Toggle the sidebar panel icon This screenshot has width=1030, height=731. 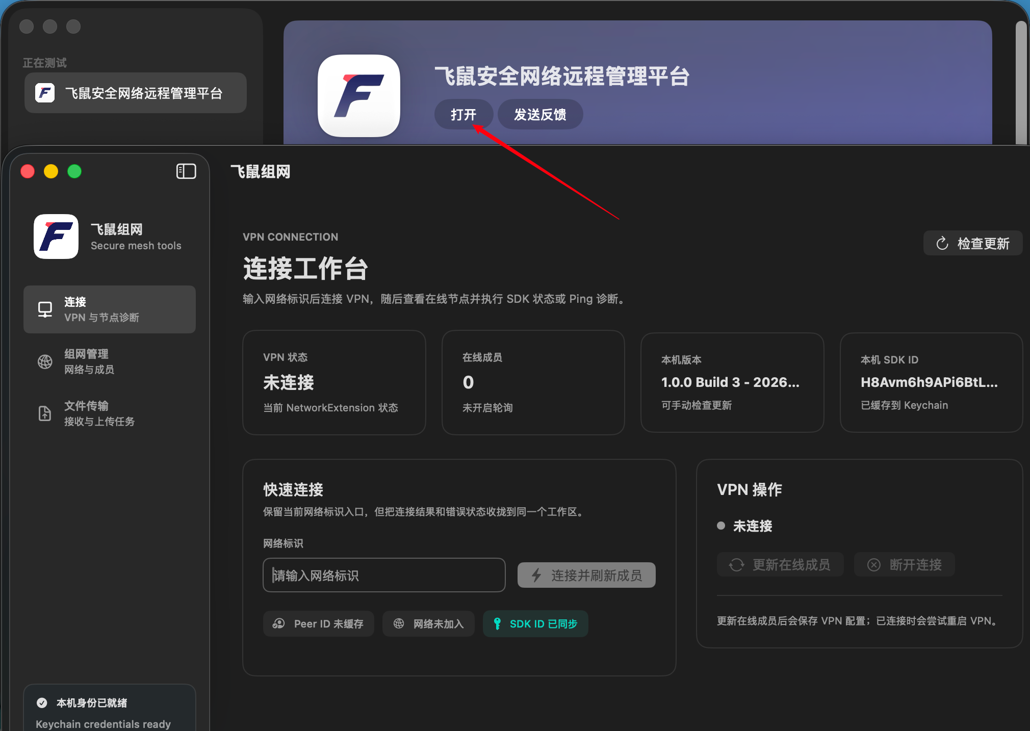pyautogui.click(x=186, y=171)
